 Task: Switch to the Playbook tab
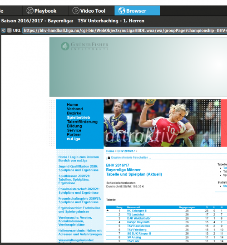click(x=45, y=11)
